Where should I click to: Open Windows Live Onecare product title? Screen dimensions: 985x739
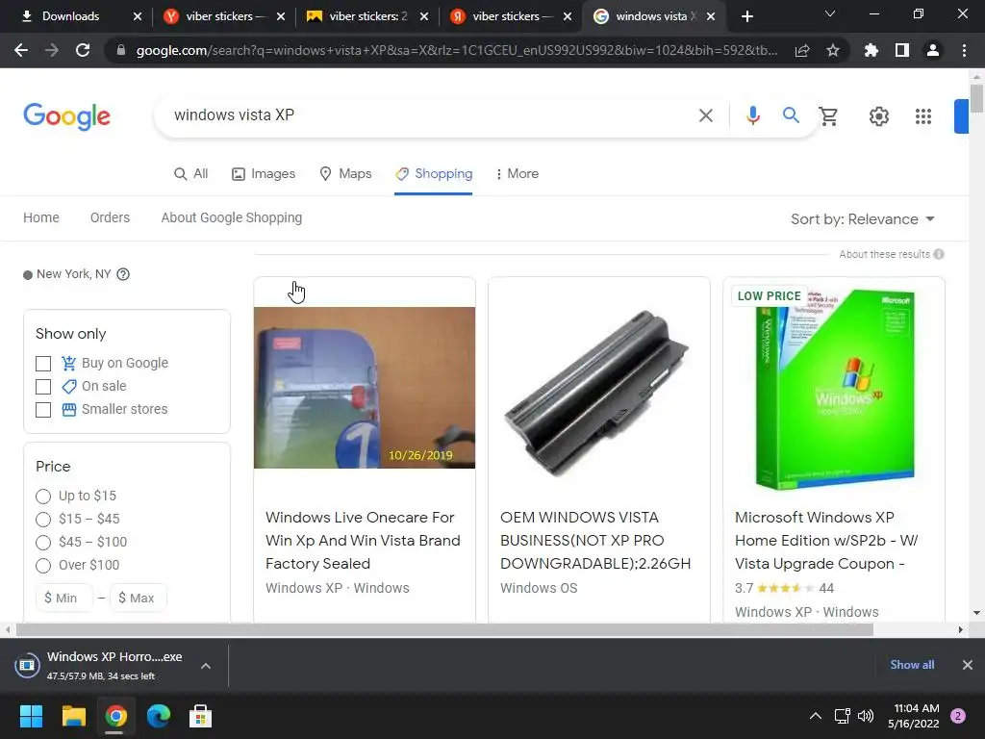(x=363, y=541)
